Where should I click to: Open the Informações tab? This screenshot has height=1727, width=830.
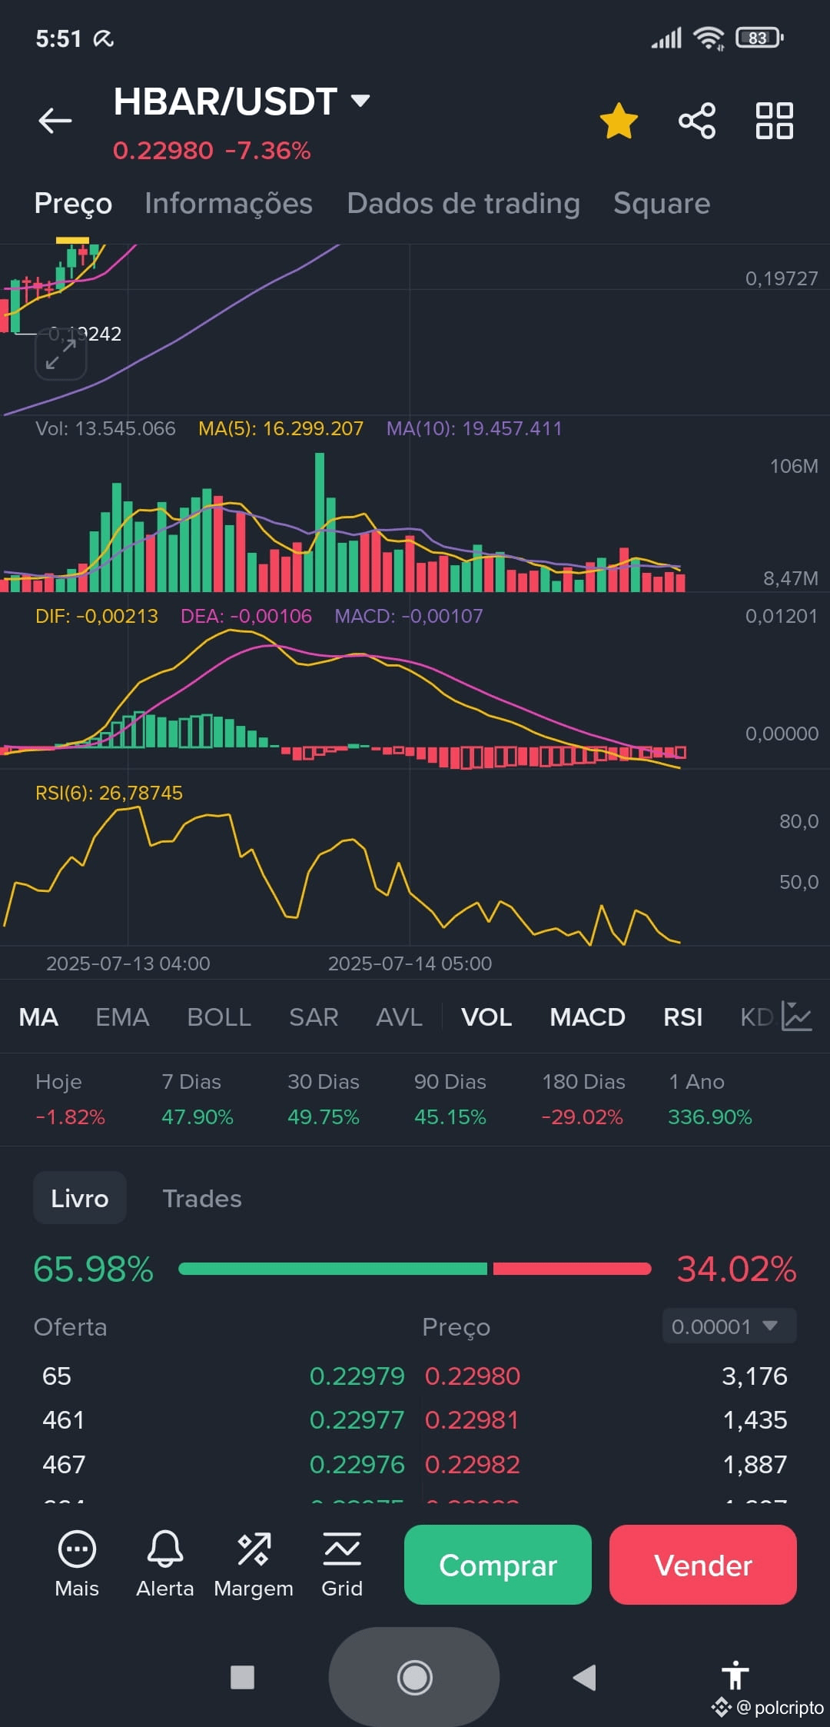(x=228, y=203)
